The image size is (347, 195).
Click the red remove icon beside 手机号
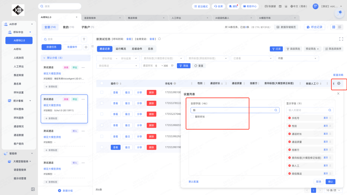click(x=289, y=118)
